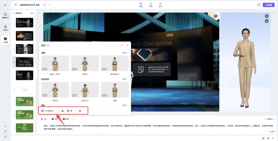Click 试听 to preview the narration
This screenshot has width=278, height=141.
272,131
